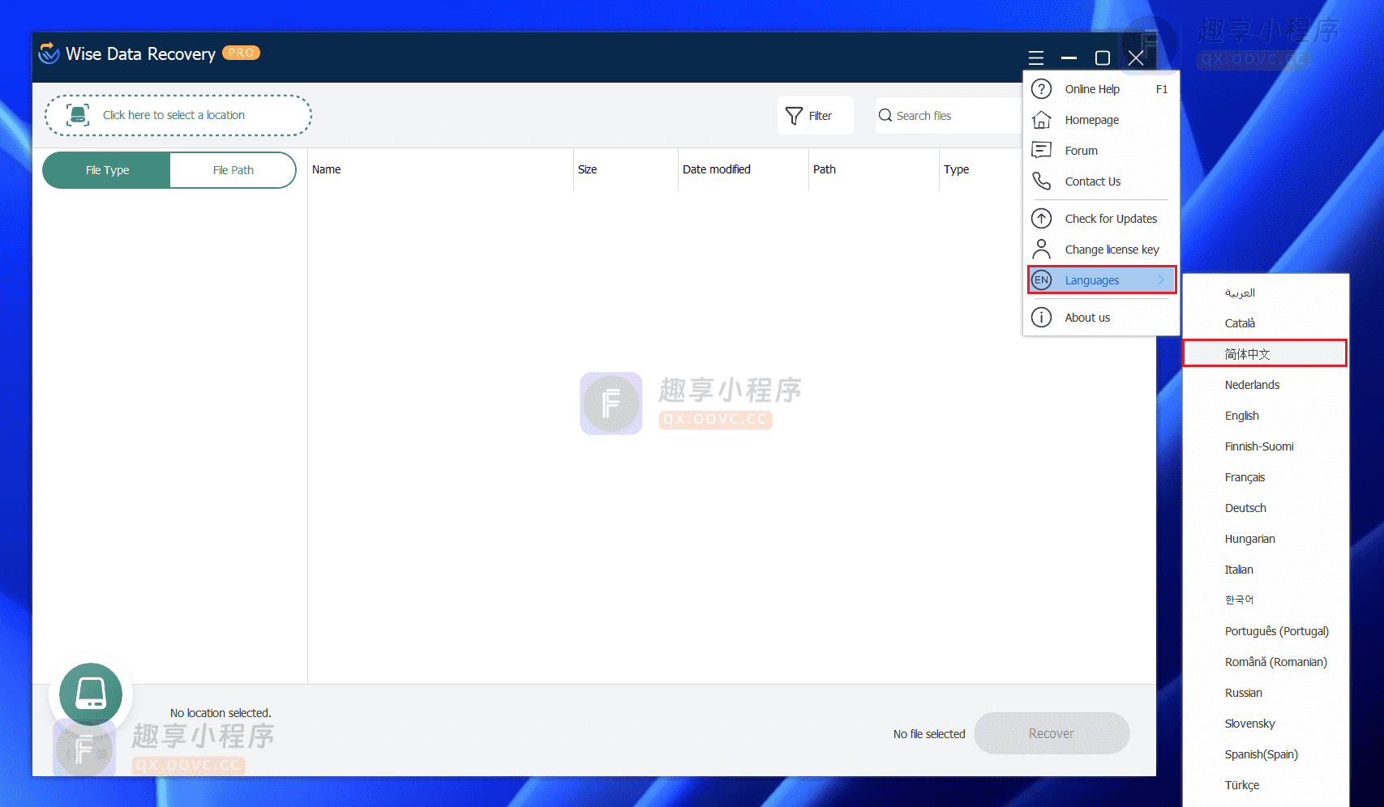The image size is (1384, 807).
Task: Select Russian language option
Action: click(x=1266, y=693)
